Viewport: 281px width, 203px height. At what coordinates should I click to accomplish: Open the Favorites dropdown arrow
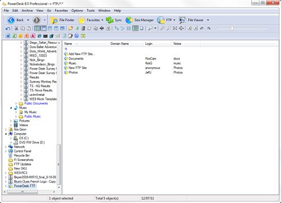point(102,20)
